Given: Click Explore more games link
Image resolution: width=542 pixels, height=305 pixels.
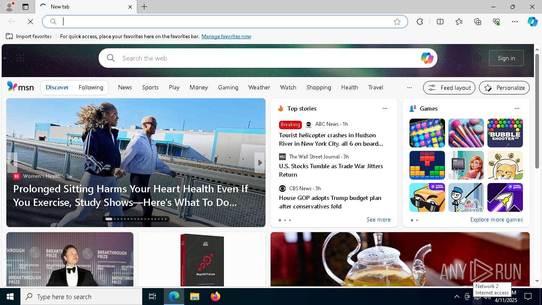Looking at the screenshot, I should coord(496,219).
